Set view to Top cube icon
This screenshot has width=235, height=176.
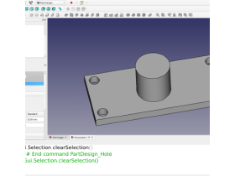[32, 9]
